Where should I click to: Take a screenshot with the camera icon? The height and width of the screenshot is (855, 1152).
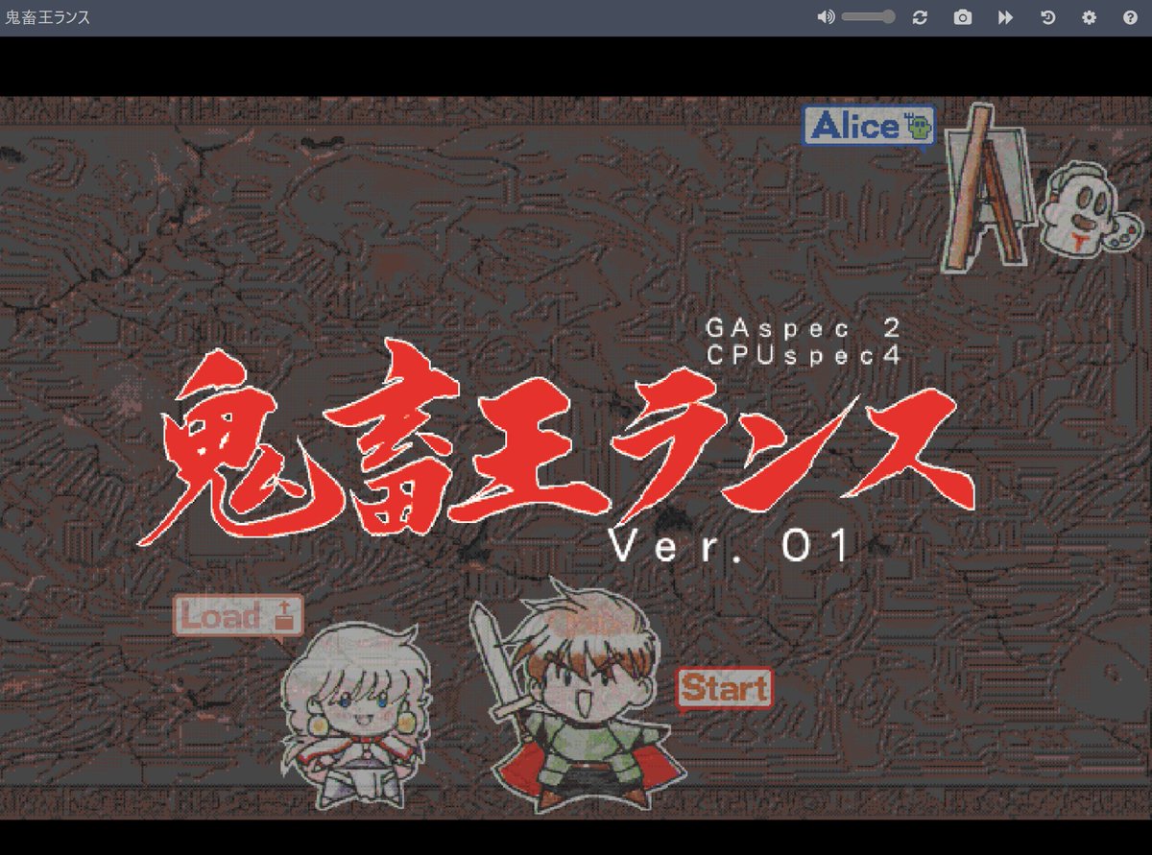pyautogui.click(x=962, y=17)
